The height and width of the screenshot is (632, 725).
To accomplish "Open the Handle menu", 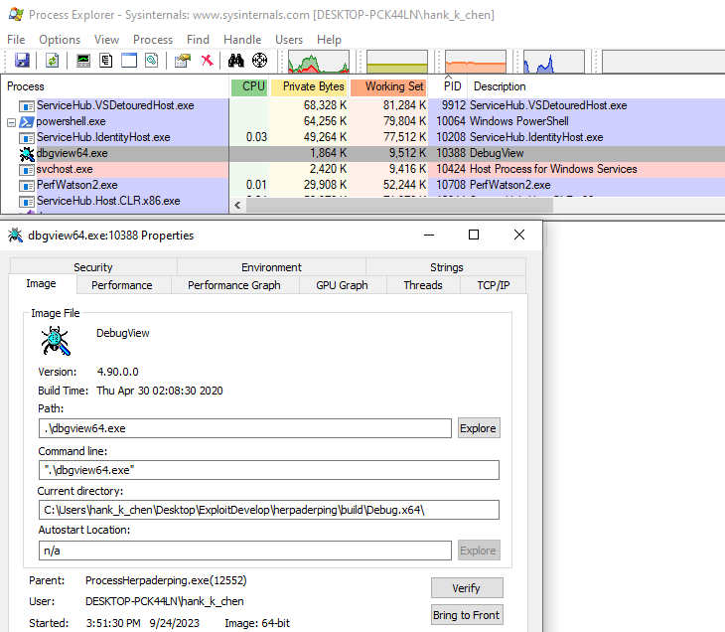I will [242, 40].
